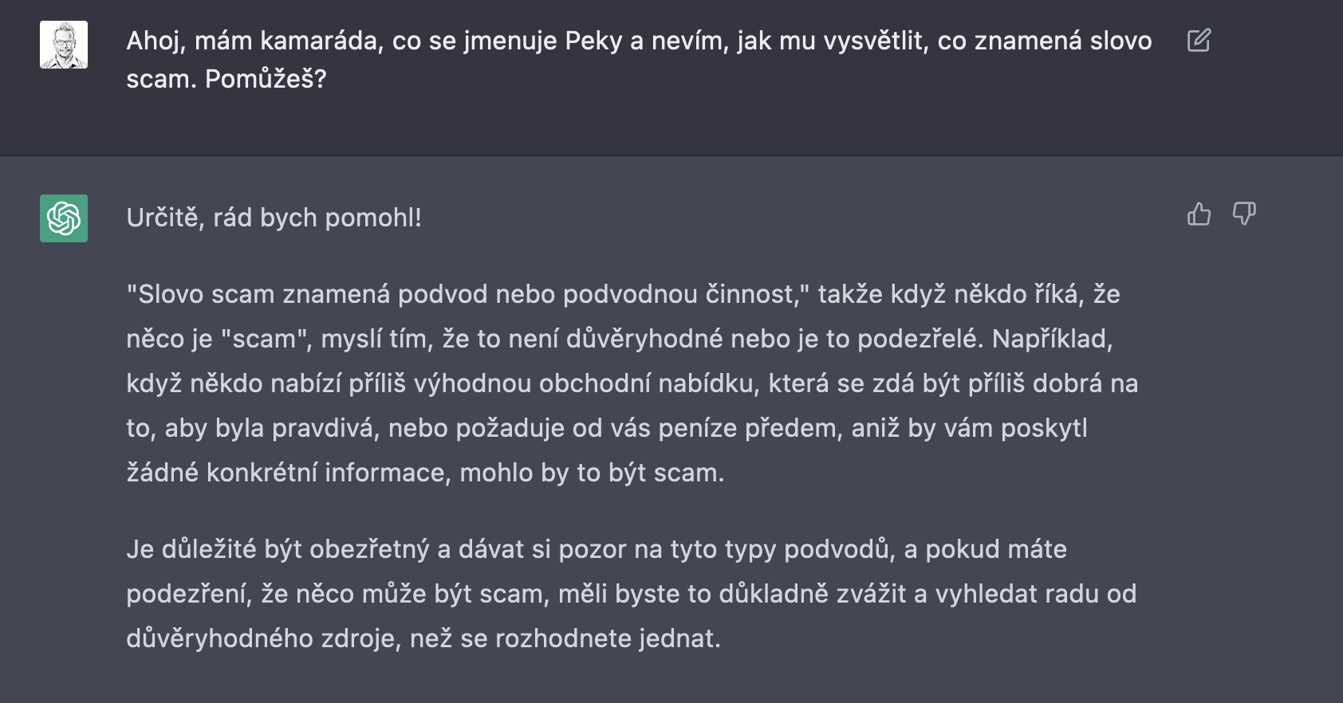Image resolution: width=1343 pixels, height=703 pixels.
Task: Click the line starting "Je důležité být obezřetný"
Action: [596, 549]
